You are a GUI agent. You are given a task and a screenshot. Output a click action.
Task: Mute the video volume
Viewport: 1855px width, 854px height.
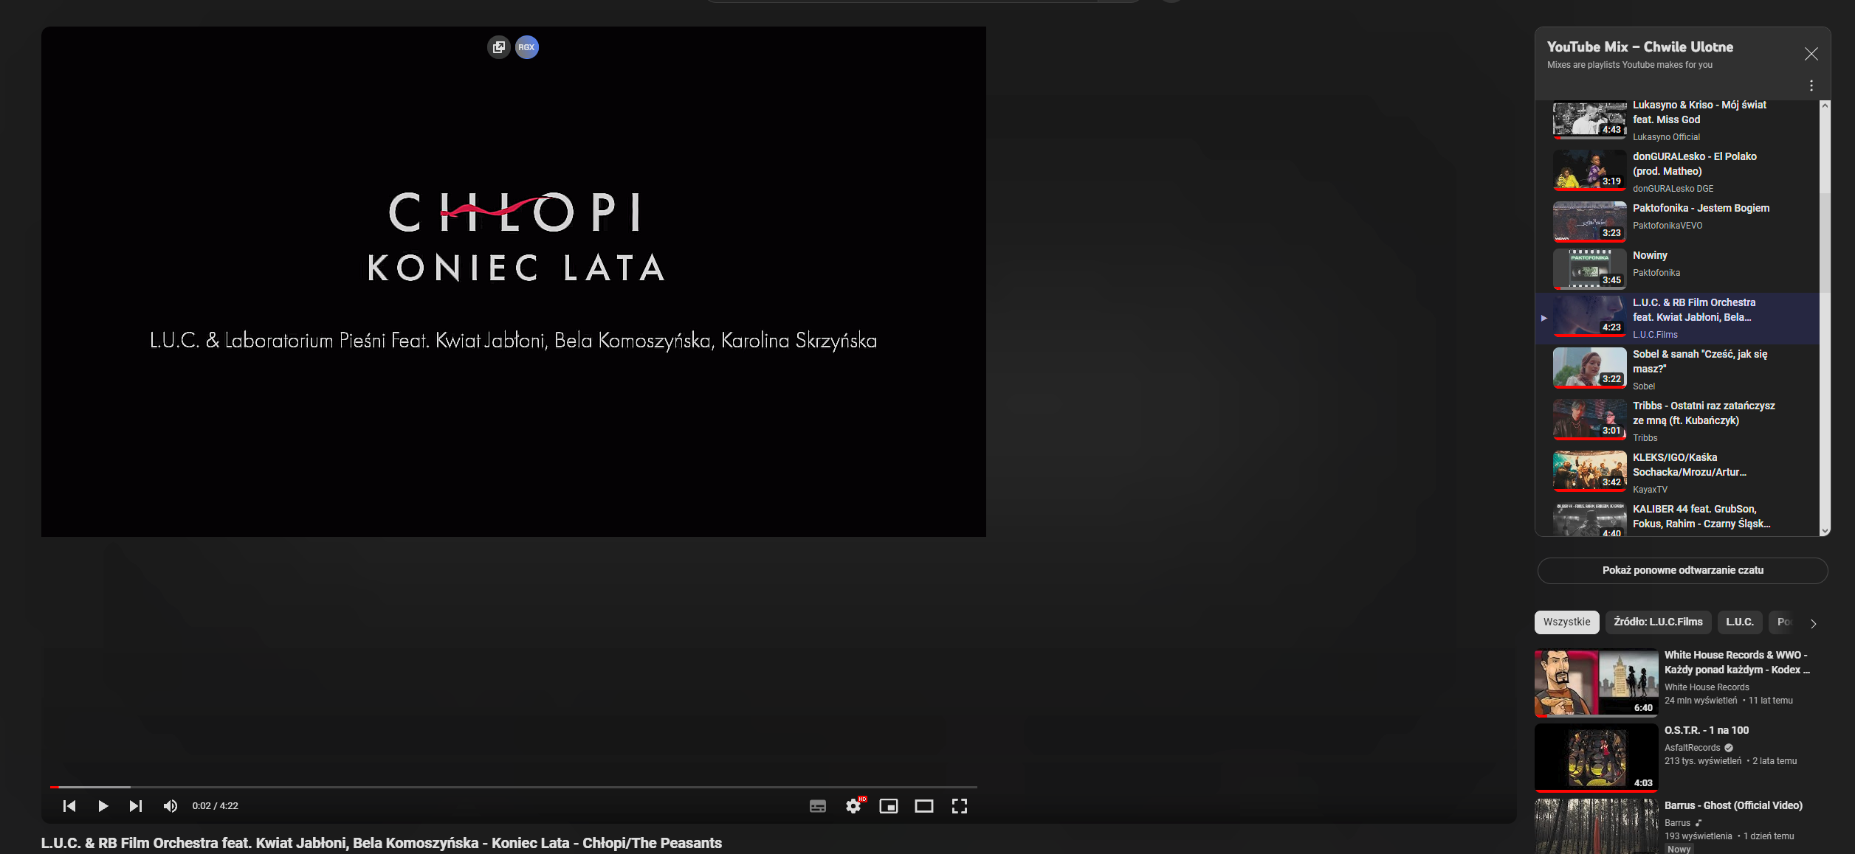click(171, 805)
